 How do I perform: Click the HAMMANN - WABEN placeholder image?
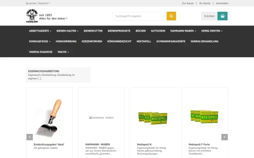pos(101,118)
